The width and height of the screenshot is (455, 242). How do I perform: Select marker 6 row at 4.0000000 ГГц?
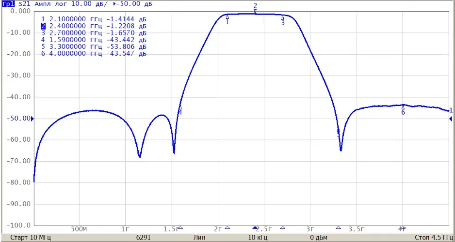[94, 54]
